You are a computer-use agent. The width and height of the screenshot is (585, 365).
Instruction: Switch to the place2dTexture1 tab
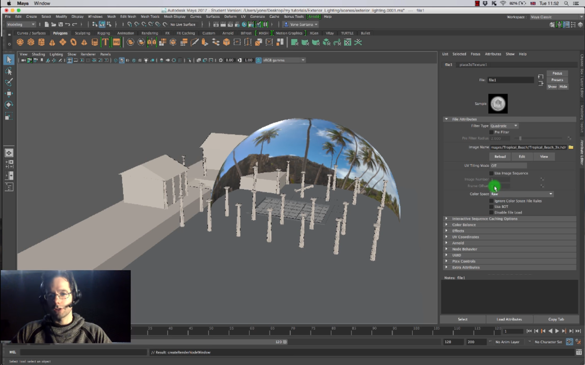pos(473,65)
